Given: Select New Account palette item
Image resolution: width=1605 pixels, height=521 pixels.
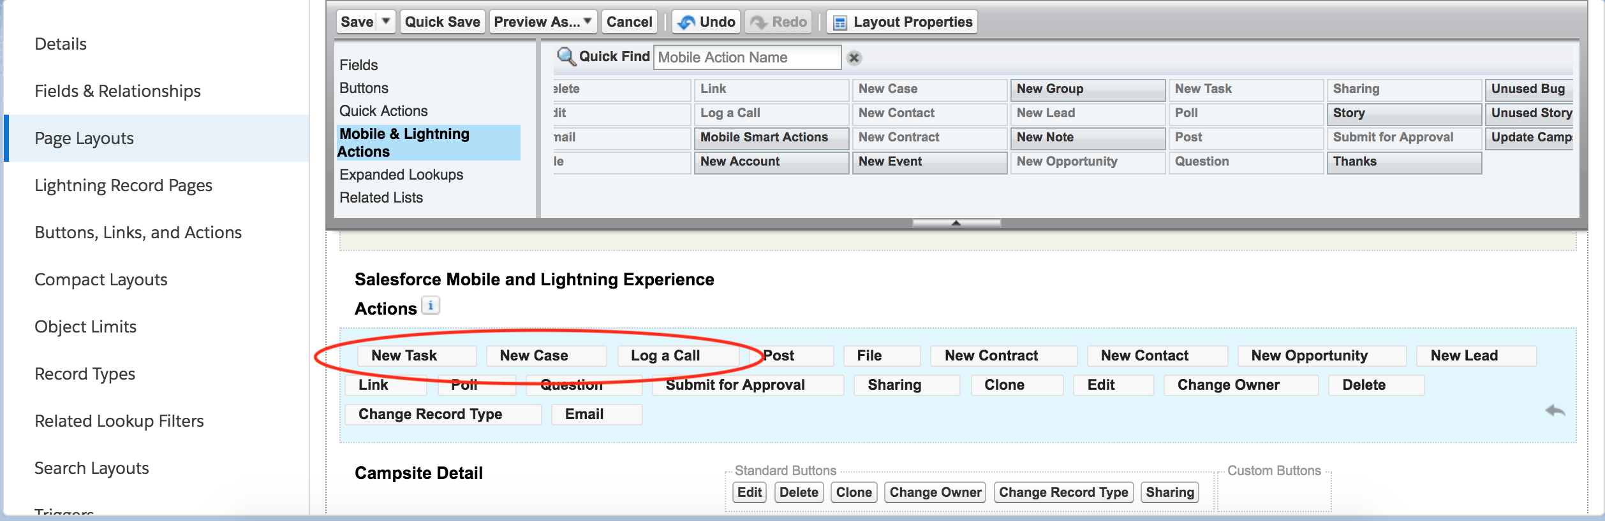Looking at the screenshot, I should coord(771,162).
